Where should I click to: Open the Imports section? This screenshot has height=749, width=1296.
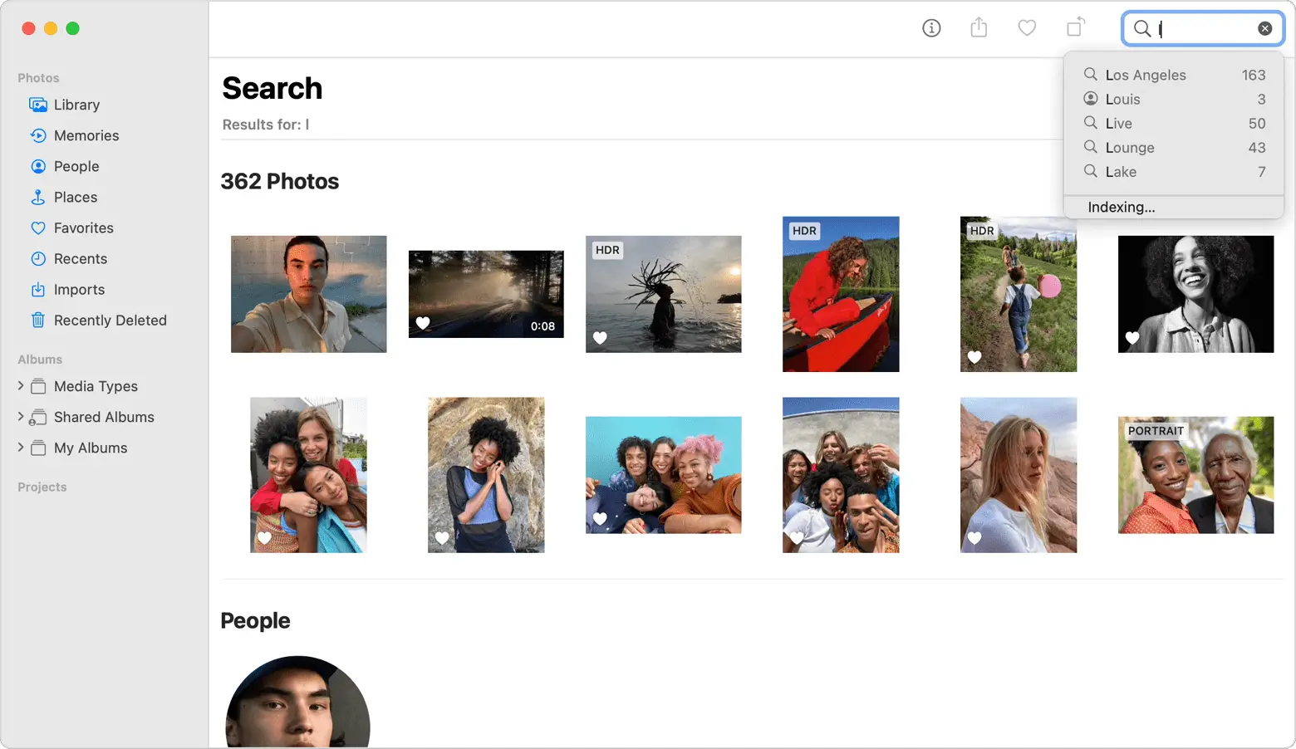(x=79, y=289)
